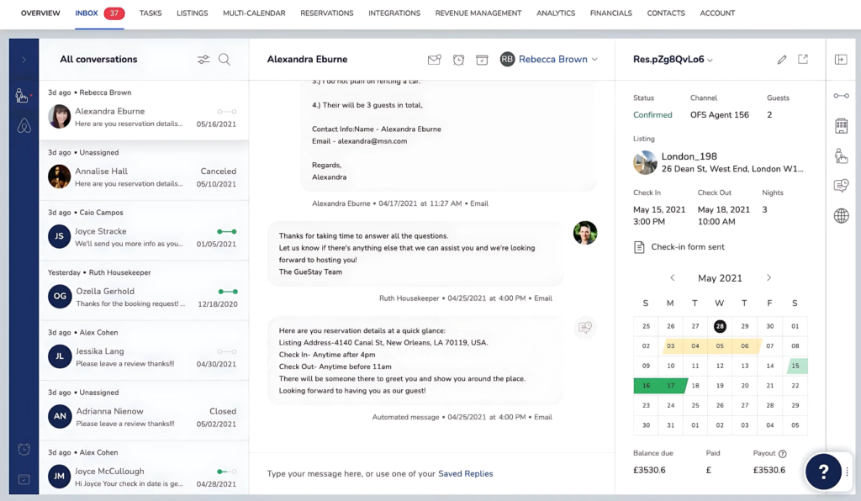Image resolution: width=861 pixels, height=501 pixels.
Task: Click Ruth Housekeeper's sender avatar
Action: [585, 233]
